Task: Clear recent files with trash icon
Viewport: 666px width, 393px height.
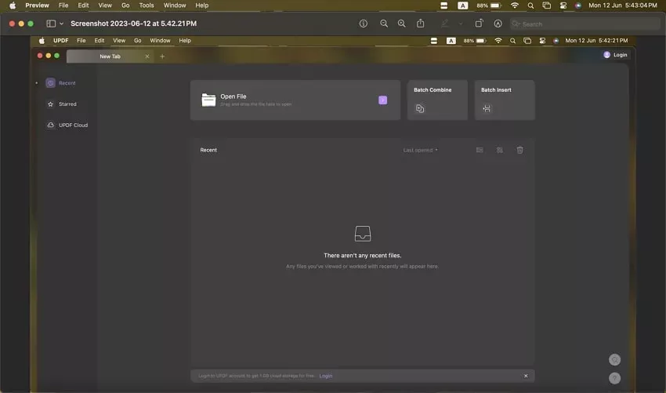Action: pyautogui.click(x=520, y=150)
